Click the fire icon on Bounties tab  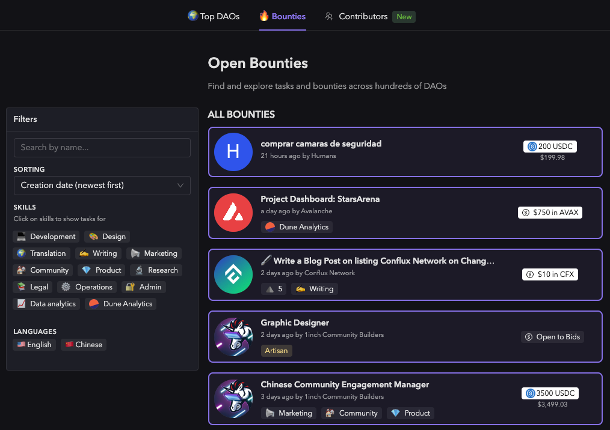click(x=263, y=16)
